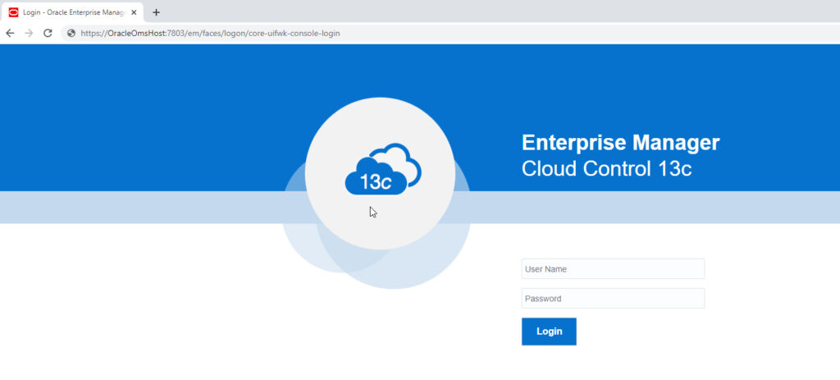Click the dark blue banner left of the logo
The height and width of the screenshot is (380, 840).
(x=150, y=118)
